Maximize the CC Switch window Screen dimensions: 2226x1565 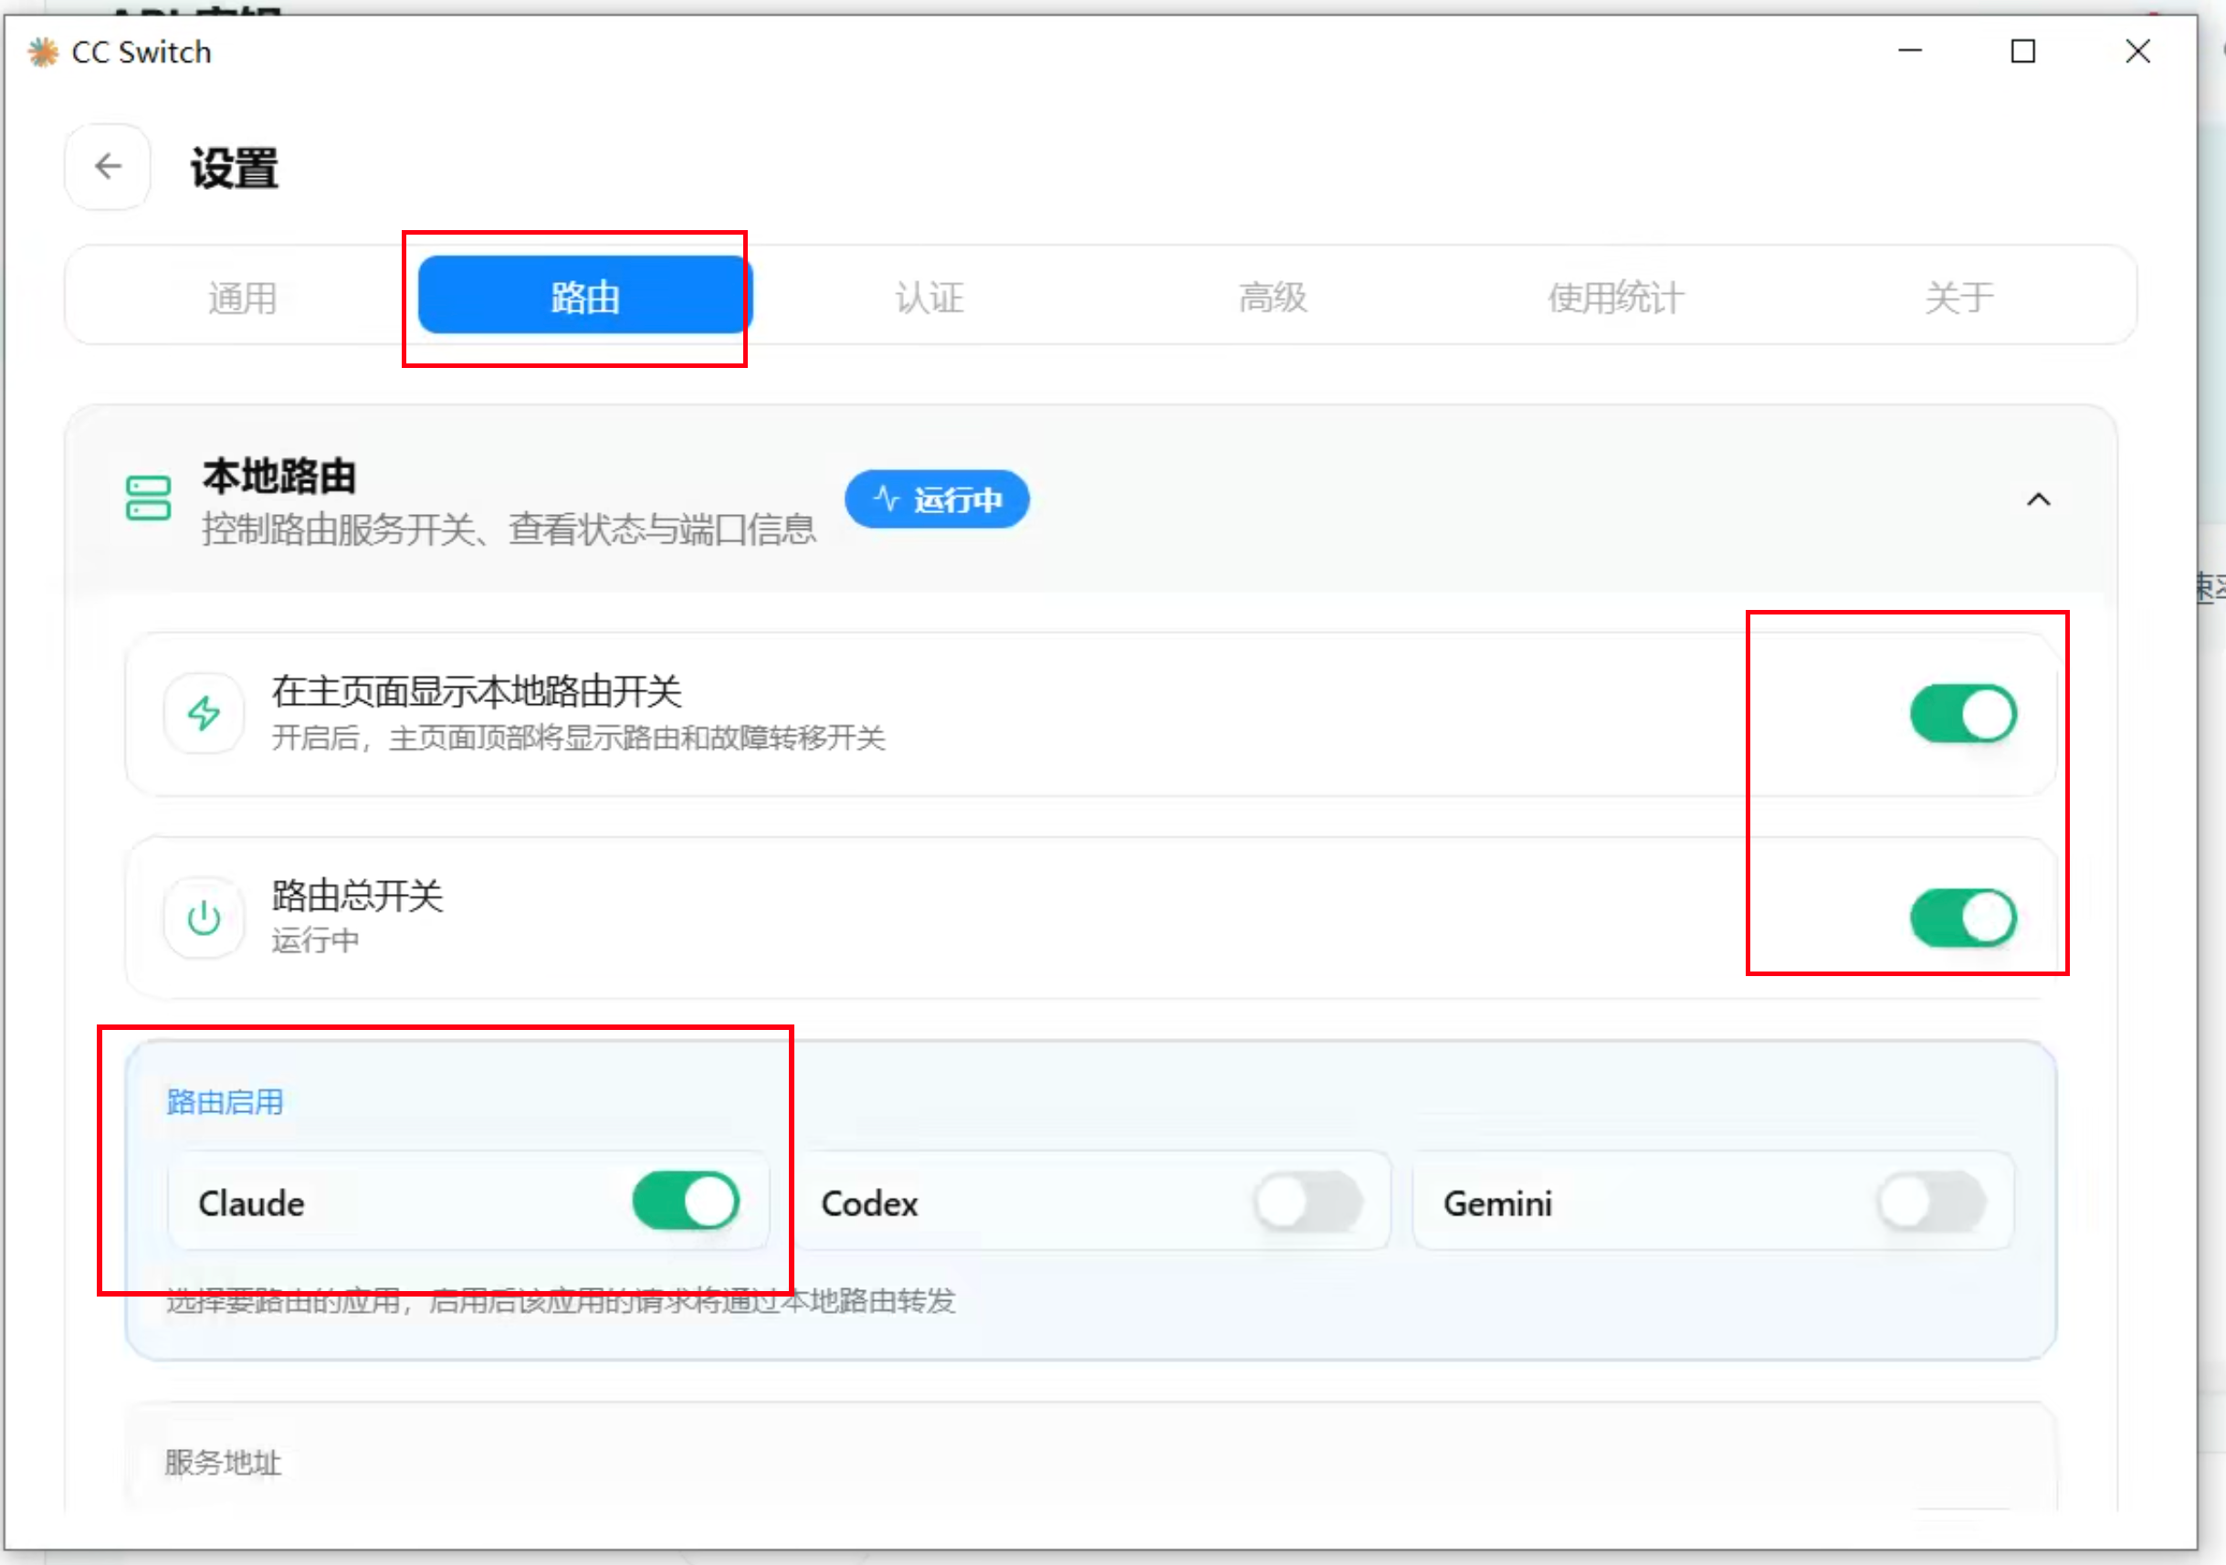[2023, 51]
